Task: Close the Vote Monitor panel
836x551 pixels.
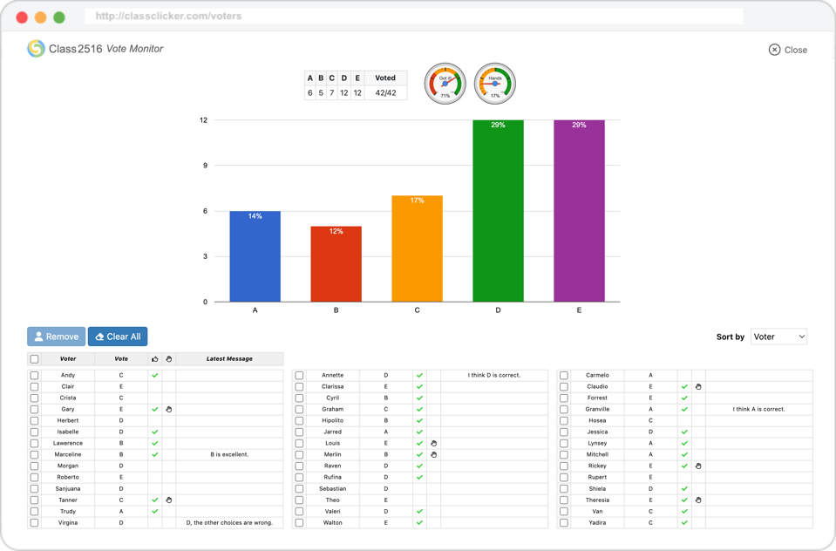Action: (788, 50)
